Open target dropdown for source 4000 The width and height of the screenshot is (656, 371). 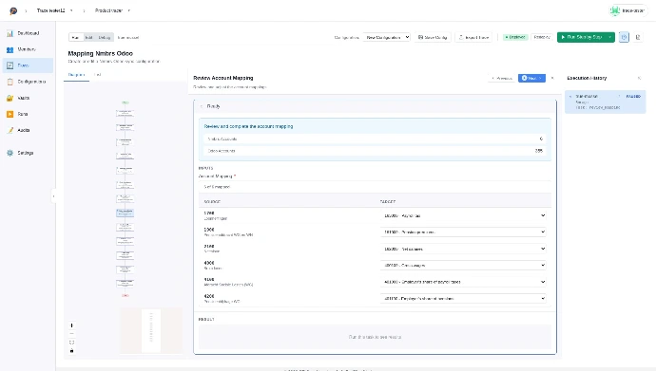(463, 265)
